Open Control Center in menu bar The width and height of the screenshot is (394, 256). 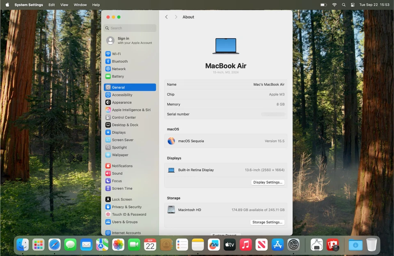353,5
